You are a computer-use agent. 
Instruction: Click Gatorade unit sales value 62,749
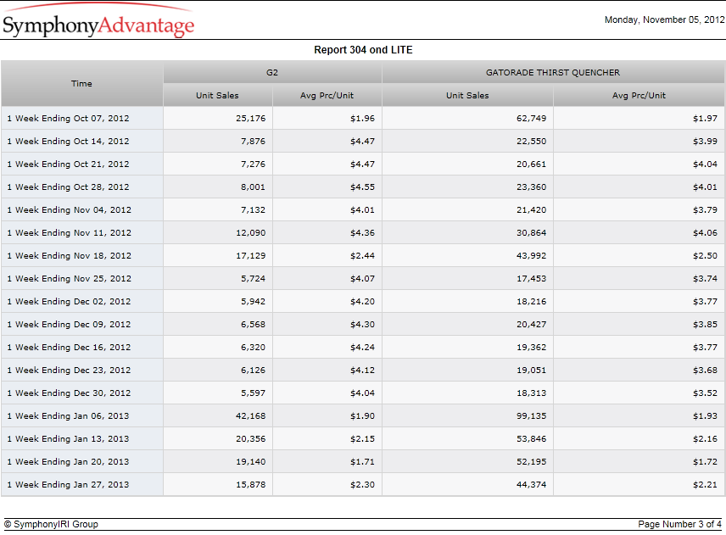pyautogui.click(x=531, y=118)
